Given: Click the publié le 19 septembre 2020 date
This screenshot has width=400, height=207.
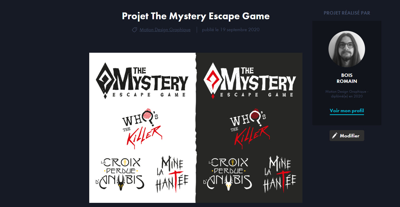Looking at the screenshot, I should pyautogui.click(x=231, y=30).
